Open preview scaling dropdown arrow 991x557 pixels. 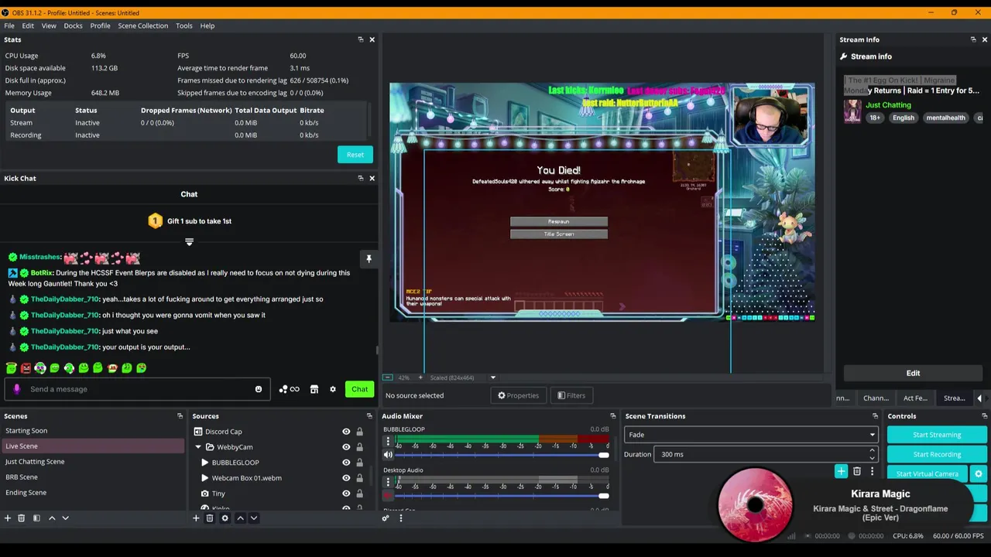[493, 378]
